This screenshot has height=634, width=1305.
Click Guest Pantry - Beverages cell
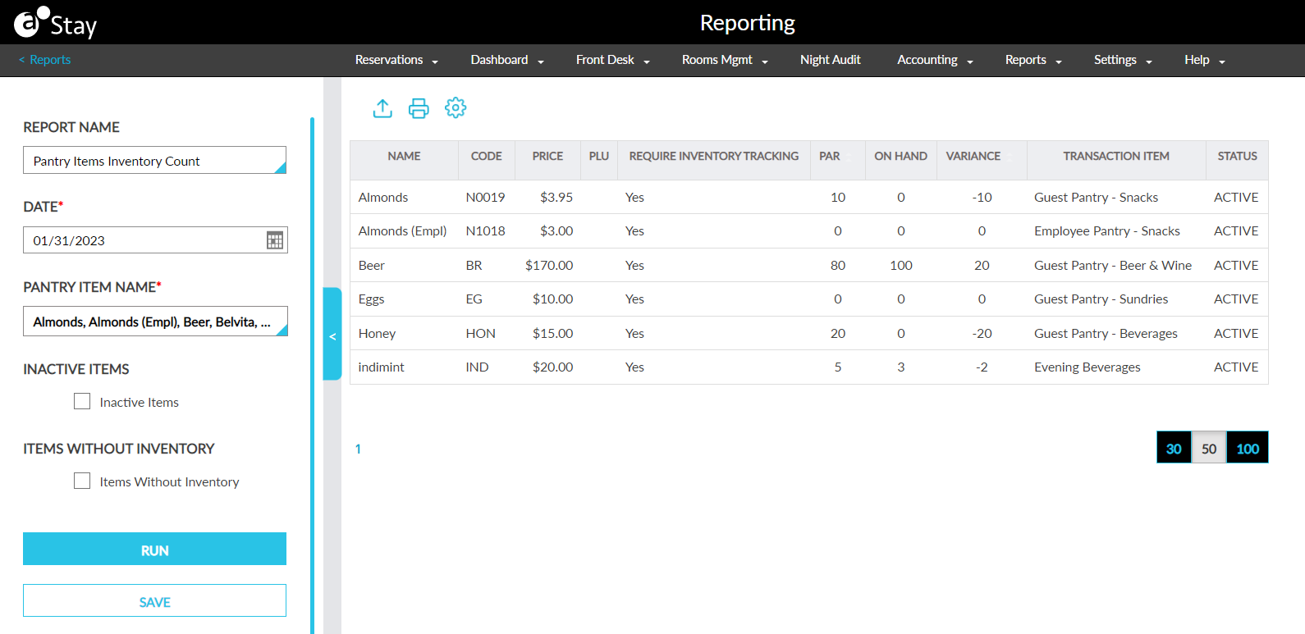click(x=1106, y=333)
